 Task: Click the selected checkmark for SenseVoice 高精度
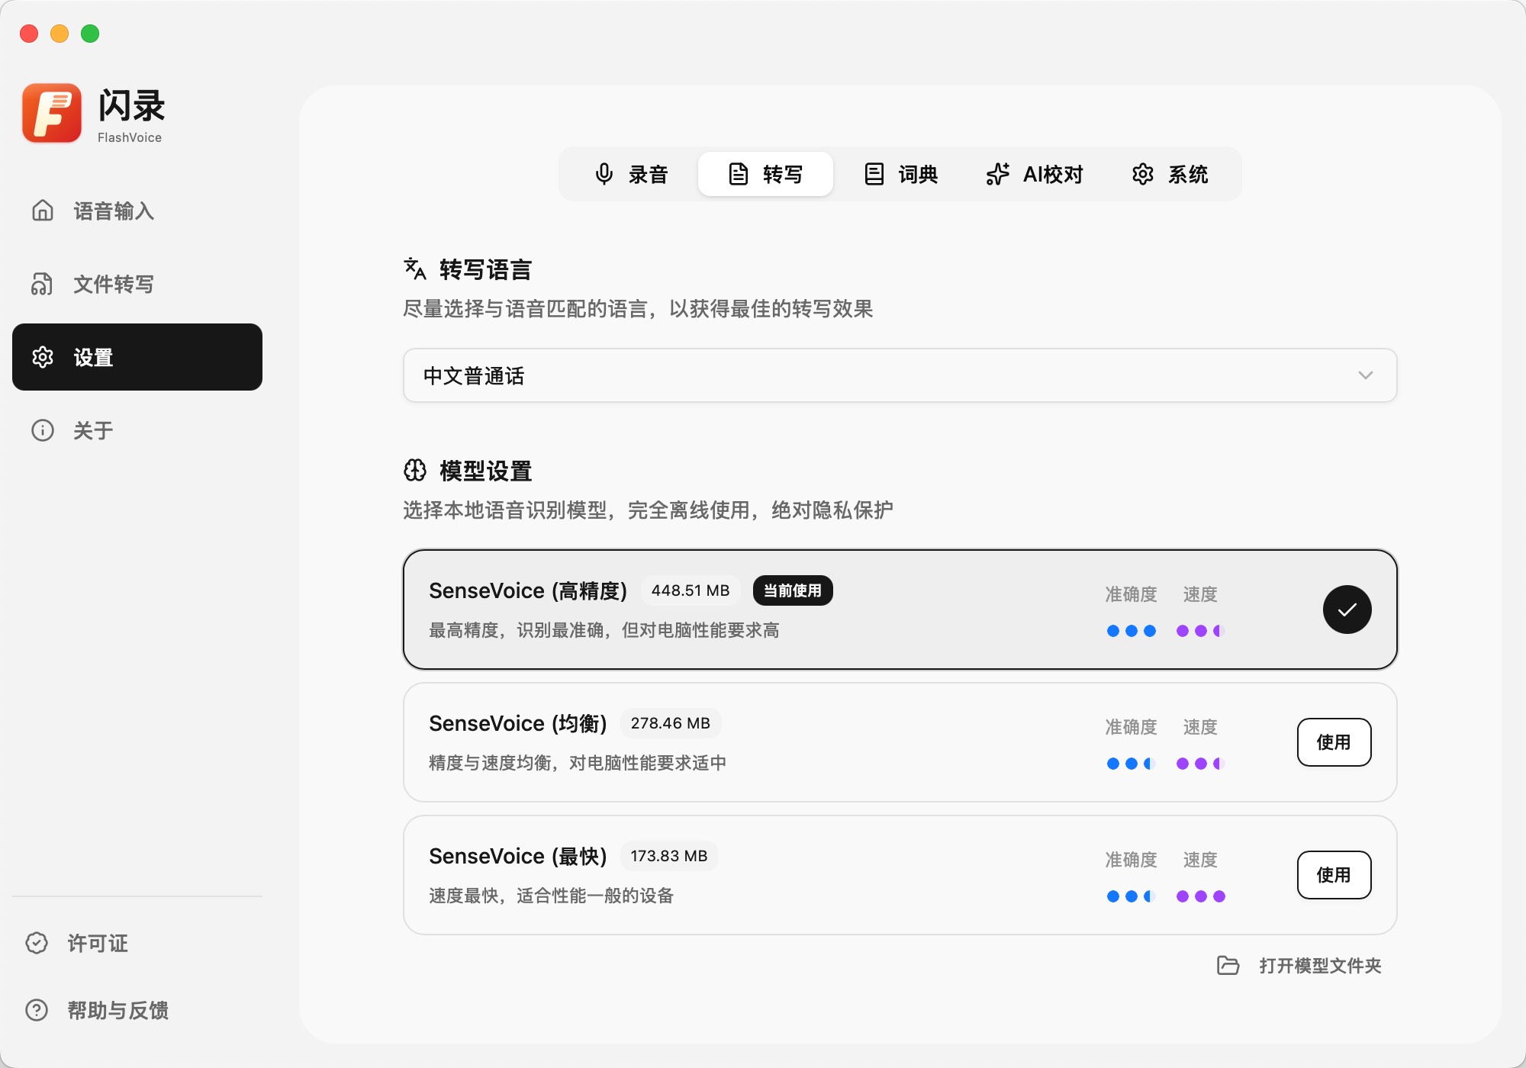[1347, 610]
